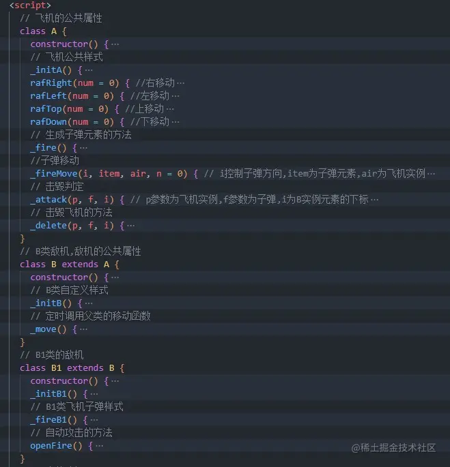Screen dimensions: 450x467
Task: Click 'class B1 extends B {' declaration
Action: click(72, 368)
